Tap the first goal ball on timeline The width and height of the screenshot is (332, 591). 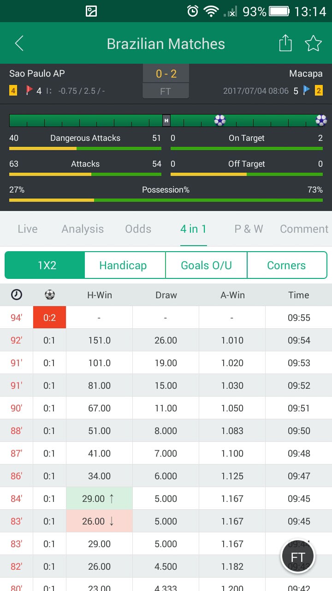pos(220,121)
